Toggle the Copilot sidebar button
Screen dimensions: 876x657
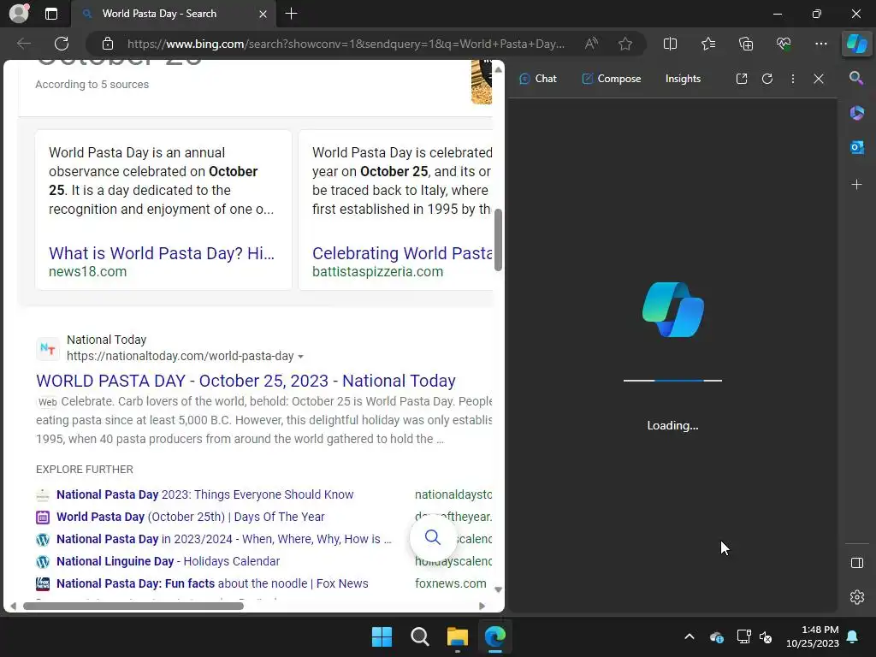pyautogui.click(x=856, y=44)
